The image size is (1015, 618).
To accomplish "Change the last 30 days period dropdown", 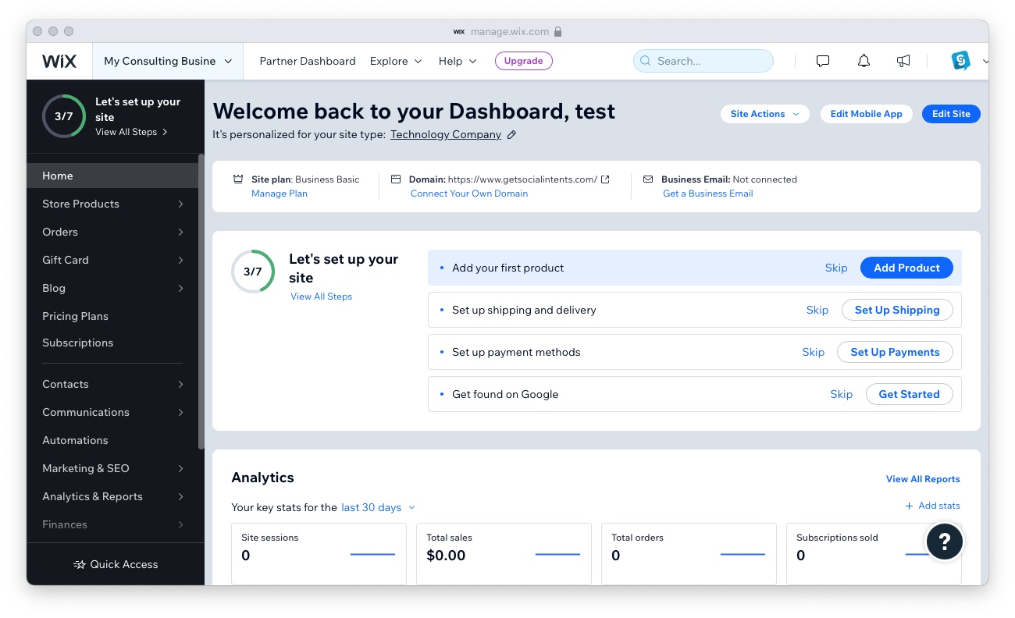I will click(x=378, y=507).
